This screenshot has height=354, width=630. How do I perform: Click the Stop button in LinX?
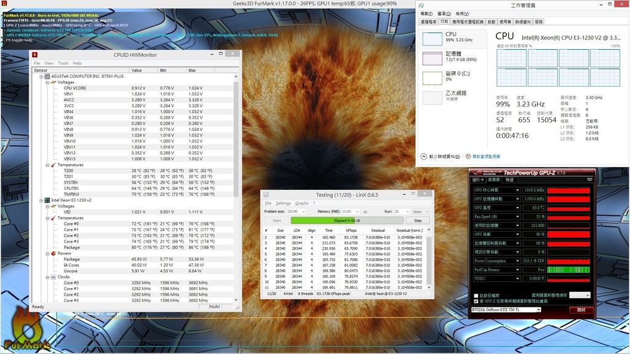click(x=418, y=221)
